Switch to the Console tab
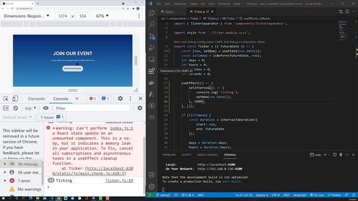The image size is (358, 201). pos(61,99)
